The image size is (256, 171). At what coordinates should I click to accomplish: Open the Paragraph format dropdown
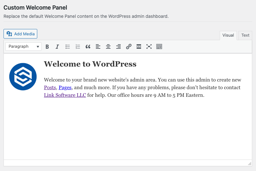click(23, 46)
